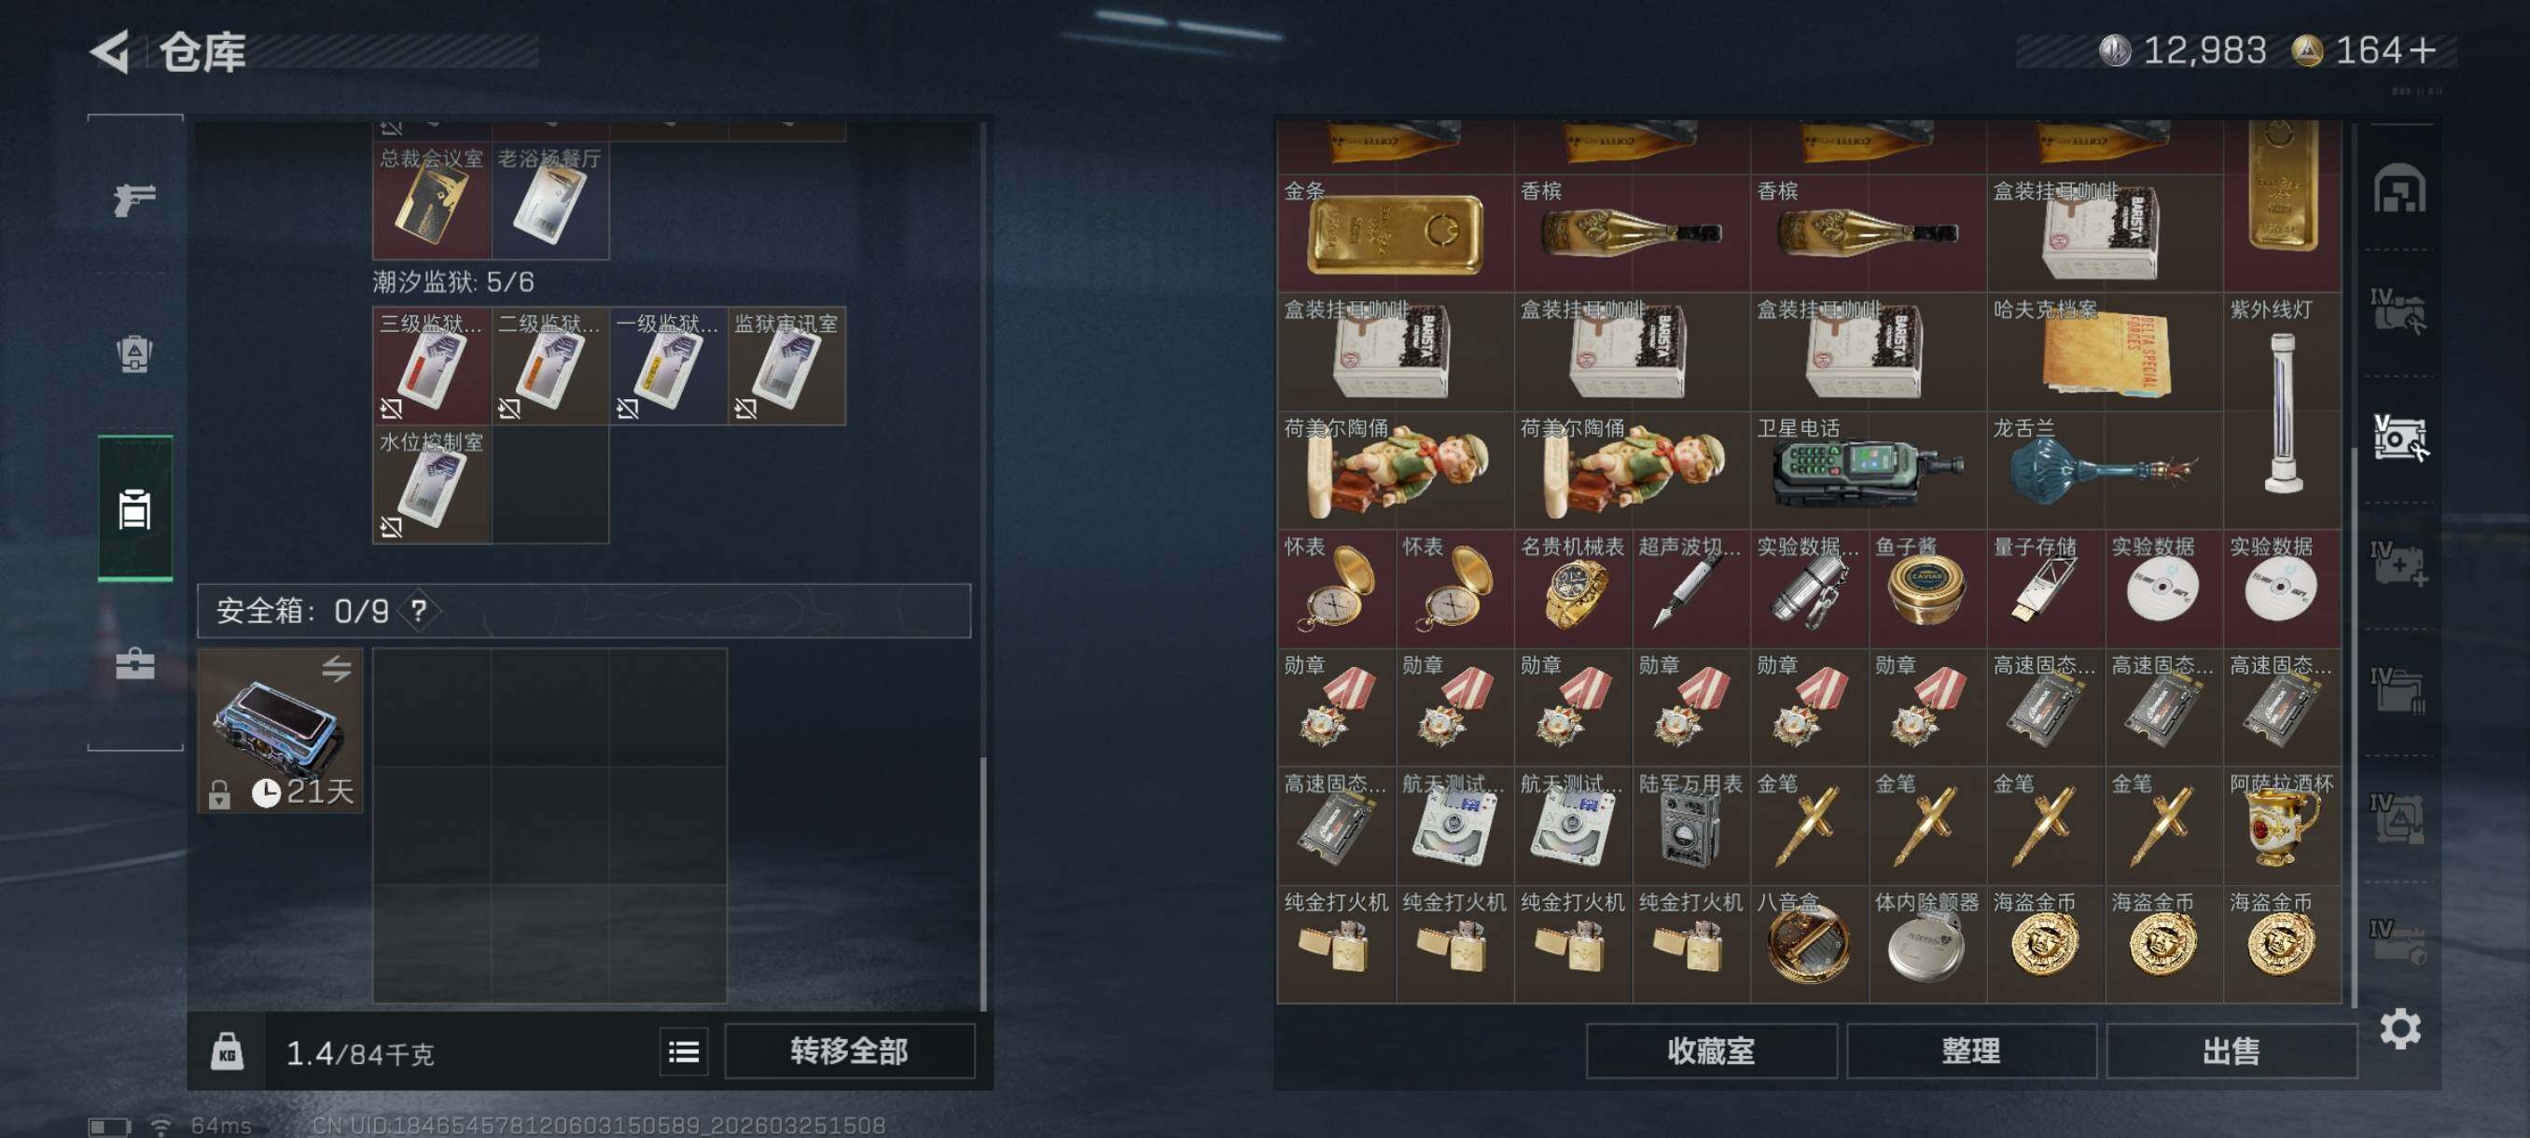
Task: Select the warehouse home icon on the right sidebar
Action: [2399, 188]
